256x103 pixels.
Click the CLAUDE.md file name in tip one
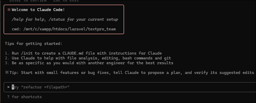(x=73, y=53)
